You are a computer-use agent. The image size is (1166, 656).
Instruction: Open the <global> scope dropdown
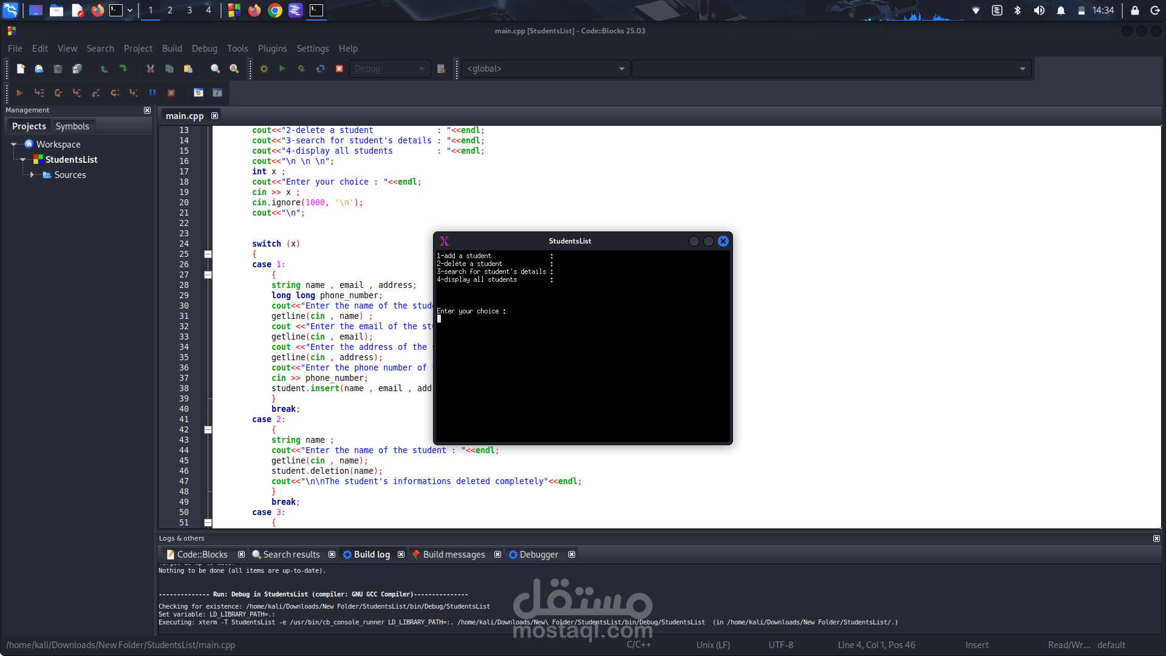pyautogui.click(x=545, y=69)
